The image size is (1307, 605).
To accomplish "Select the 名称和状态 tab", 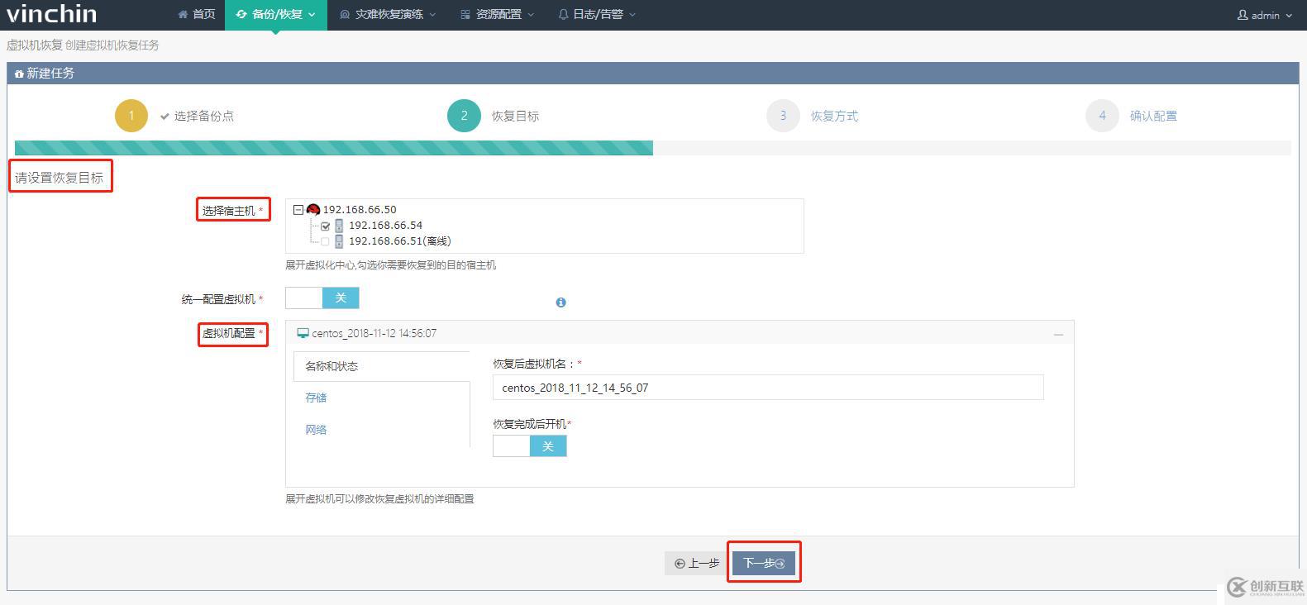I will 381,366.
